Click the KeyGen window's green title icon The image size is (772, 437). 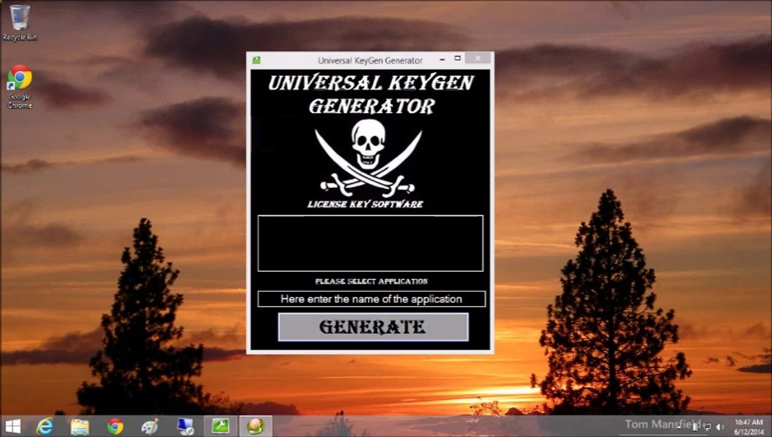click(257, 60)
